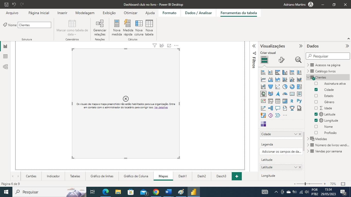Go to the Tabelas page tab
The width and height of the screenshot is (351, 197).
75,176
